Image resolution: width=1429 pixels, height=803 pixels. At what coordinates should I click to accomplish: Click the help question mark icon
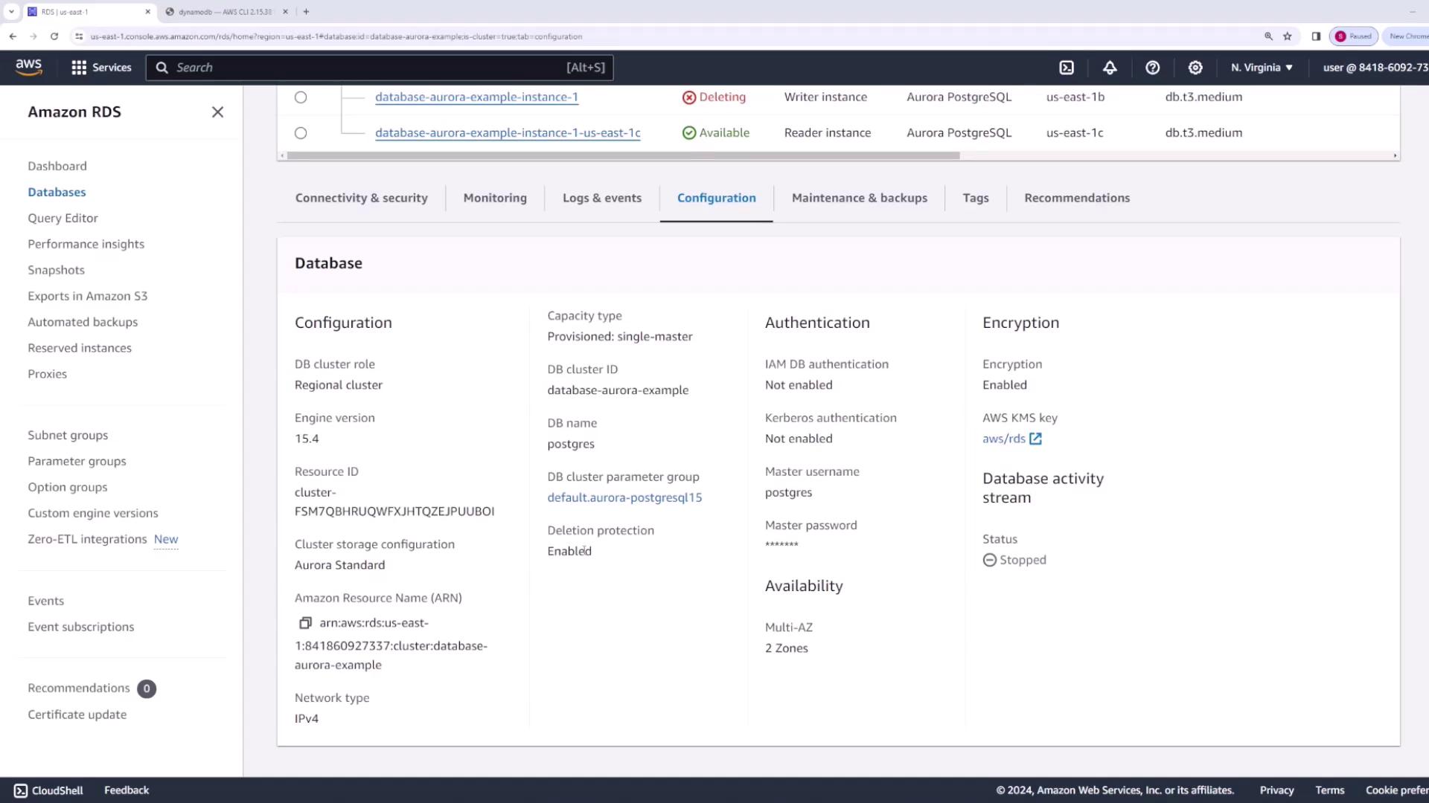[x=1152, y=68]
